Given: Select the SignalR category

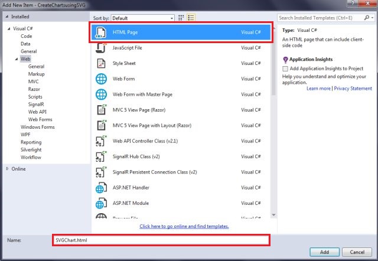Looking at the screenshot, I should (x=36, y=105).
